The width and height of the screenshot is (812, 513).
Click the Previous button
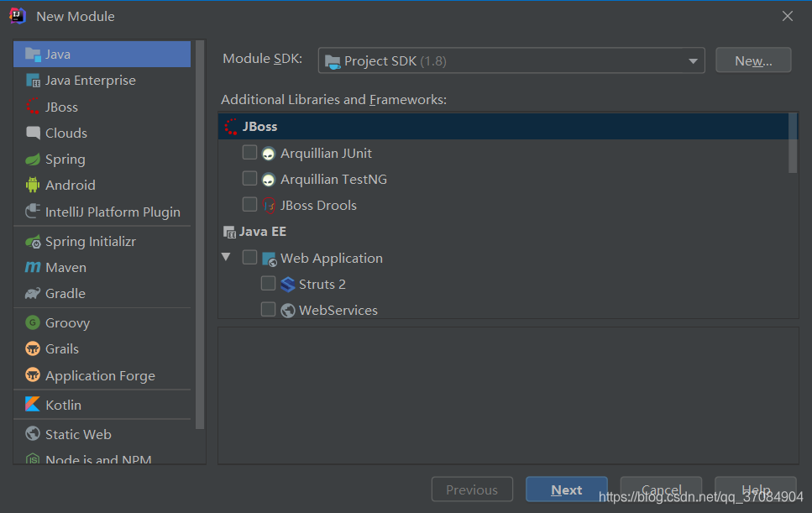[472, 489]
